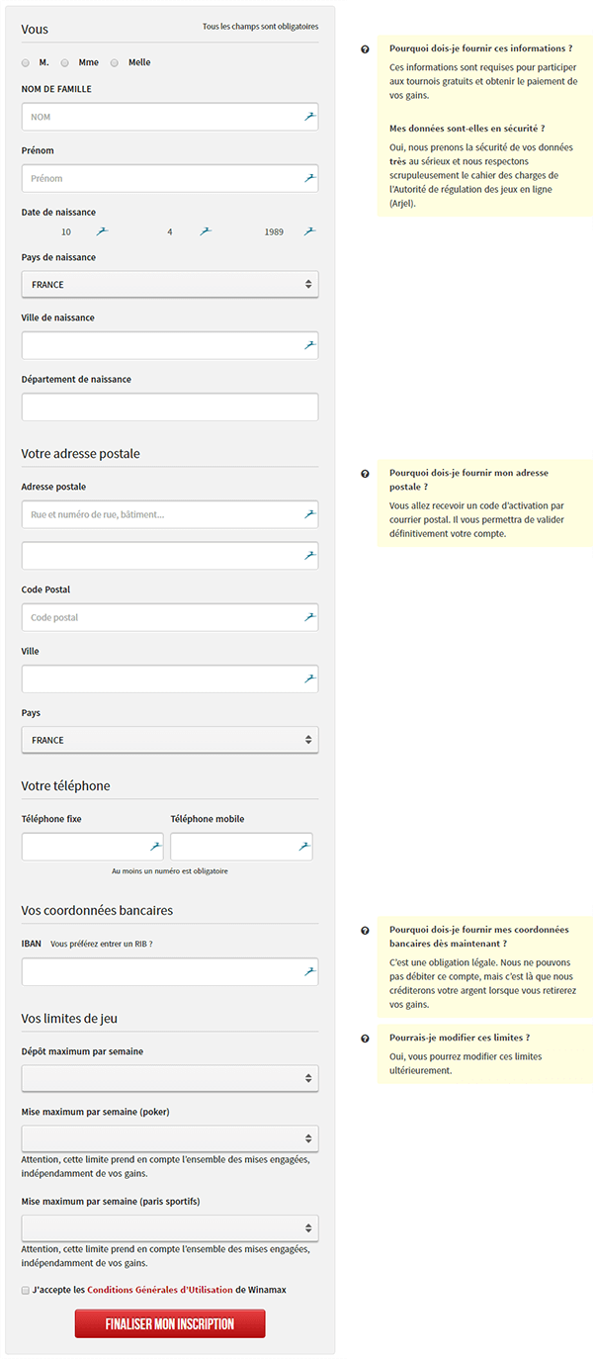The height and width of the screenshot is (1359, 593).
Task: Click the help icon beside 'Pourquoi dois-je fournir ces informations'
Action: tap(365, 48)
